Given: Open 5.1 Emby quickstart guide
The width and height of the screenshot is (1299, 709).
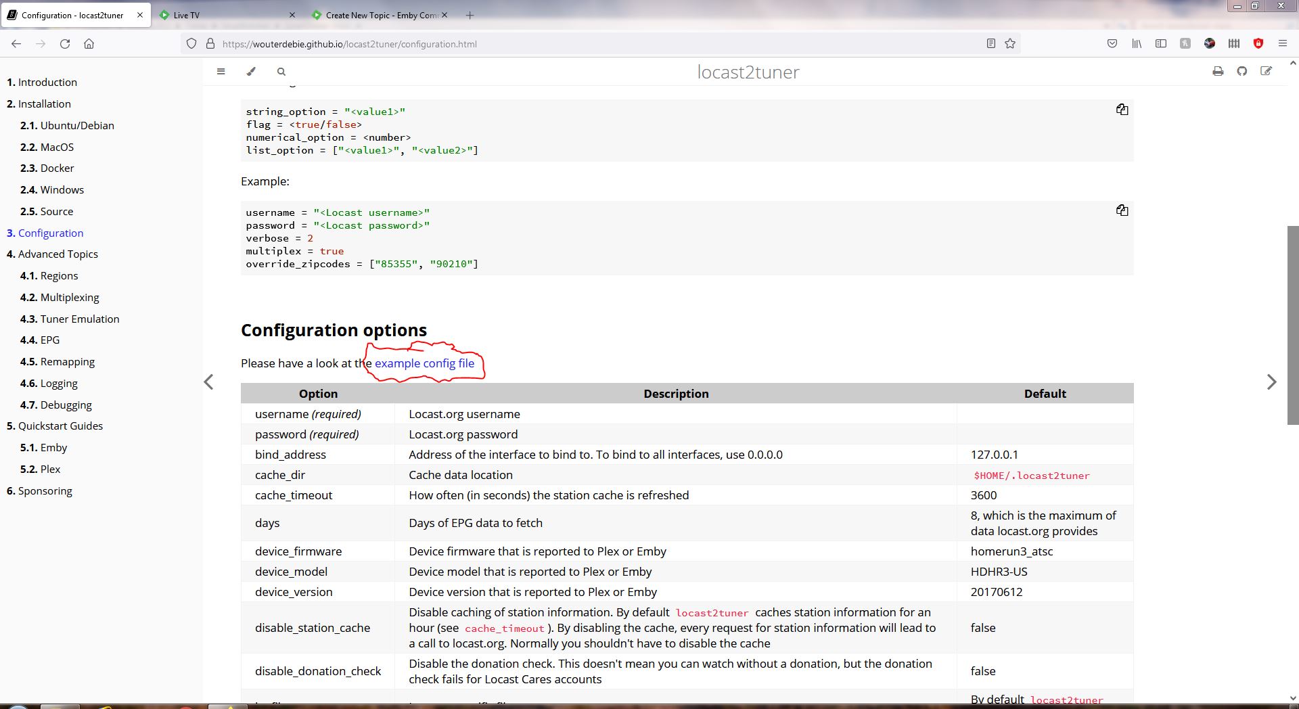Looking at the screenshot, I should click(43, 447).
